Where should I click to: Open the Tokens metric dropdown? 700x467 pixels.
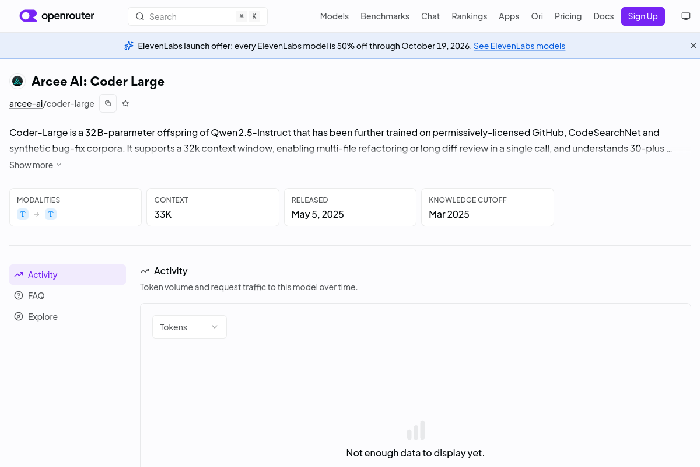tap(190, 327)
